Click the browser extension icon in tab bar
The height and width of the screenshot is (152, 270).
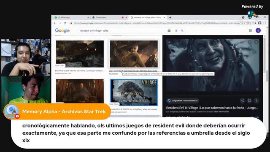(243, 17)
